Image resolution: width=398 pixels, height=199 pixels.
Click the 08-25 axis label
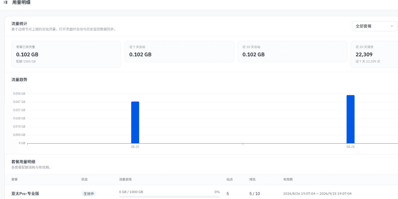click(x=135, y=147)
